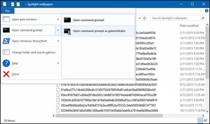Click the search magnifier icon
Screen dimensions: 210x124
[203, 18]
